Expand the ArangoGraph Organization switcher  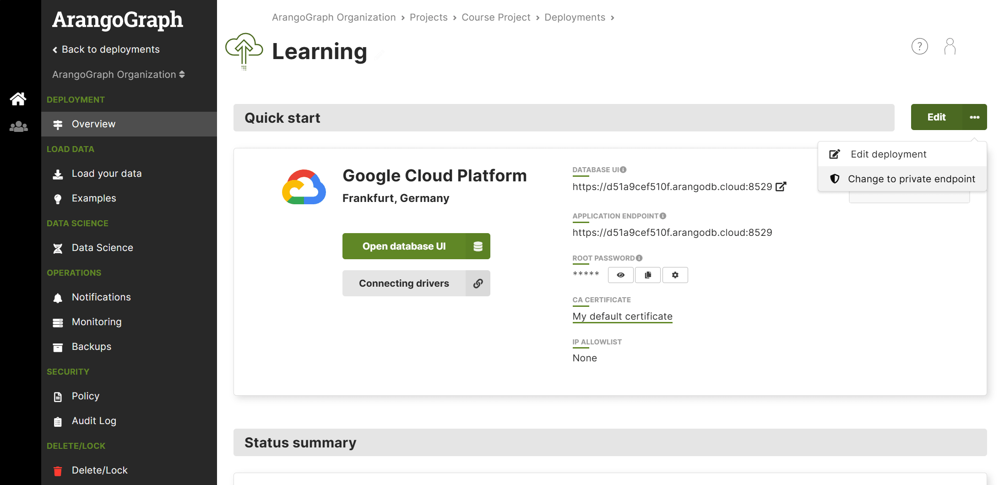(x=119, y=75)
